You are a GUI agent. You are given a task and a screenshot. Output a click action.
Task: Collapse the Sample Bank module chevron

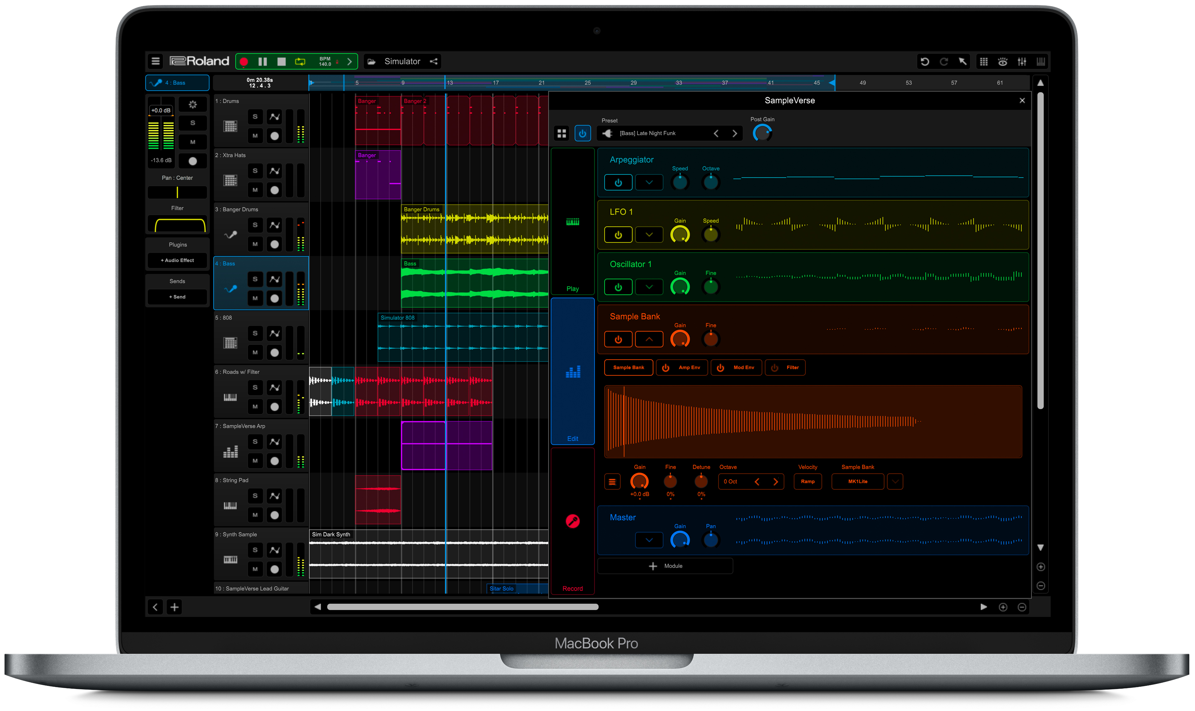pyautogui.click(x=649, y=339)
